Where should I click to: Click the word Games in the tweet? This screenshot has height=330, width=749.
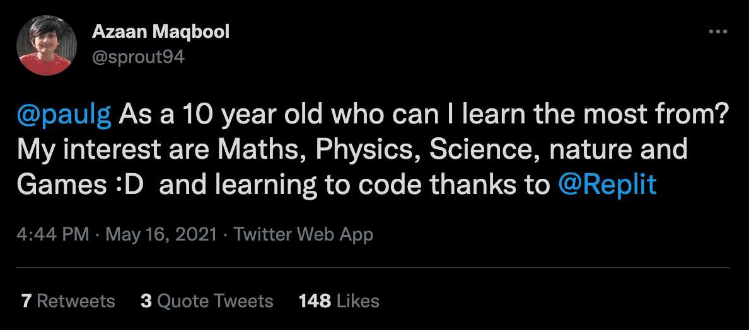pyautogui.click(x=56, y=185)
